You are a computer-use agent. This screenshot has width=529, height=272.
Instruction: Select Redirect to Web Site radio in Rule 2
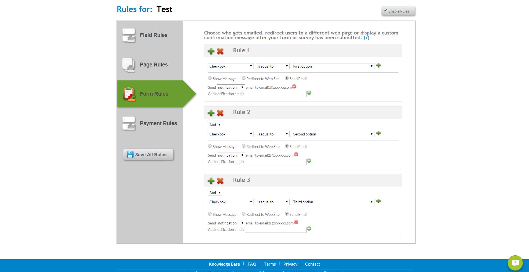coord(244,146)
